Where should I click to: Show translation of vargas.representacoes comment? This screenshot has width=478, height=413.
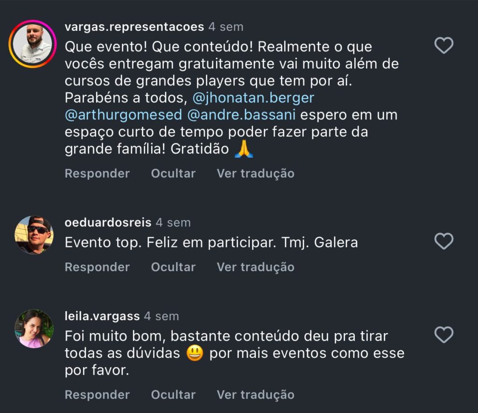pyautogui.click(x=255, y=174)
